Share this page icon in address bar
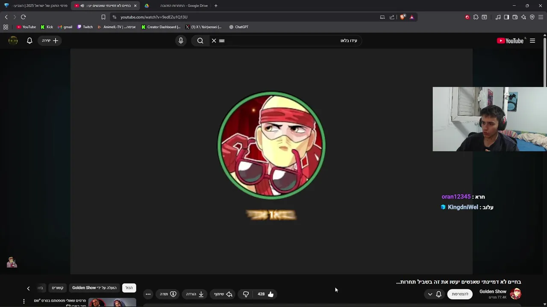The width and height of the screenshot is (547, 307). pyautogui.click(x=392, y=17)
